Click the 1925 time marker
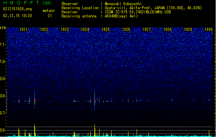The image size is (216, 137). pyautogui.click(x=105, y=29)
